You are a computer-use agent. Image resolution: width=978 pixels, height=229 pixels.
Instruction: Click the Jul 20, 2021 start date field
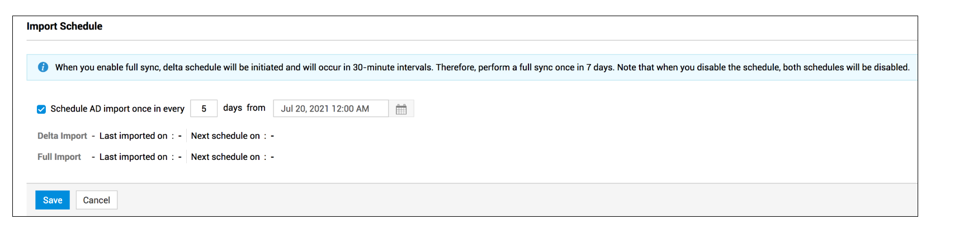pos(330,109)
